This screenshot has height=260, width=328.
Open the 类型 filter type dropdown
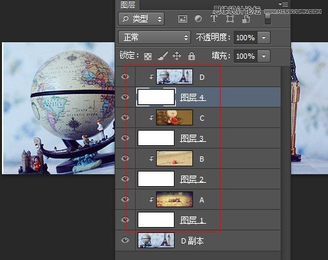tap(142, 19)
